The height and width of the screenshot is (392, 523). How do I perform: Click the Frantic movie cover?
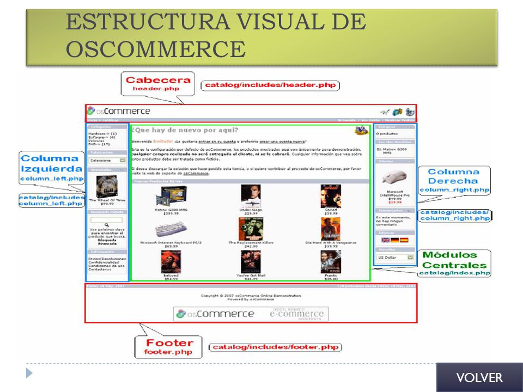click(x=331, y=262)
